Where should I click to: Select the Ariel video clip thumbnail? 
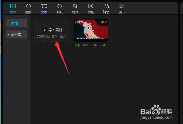[91, 30]
